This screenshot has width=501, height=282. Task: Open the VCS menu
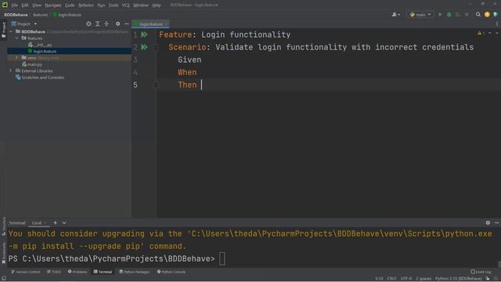tap(126, 5)
